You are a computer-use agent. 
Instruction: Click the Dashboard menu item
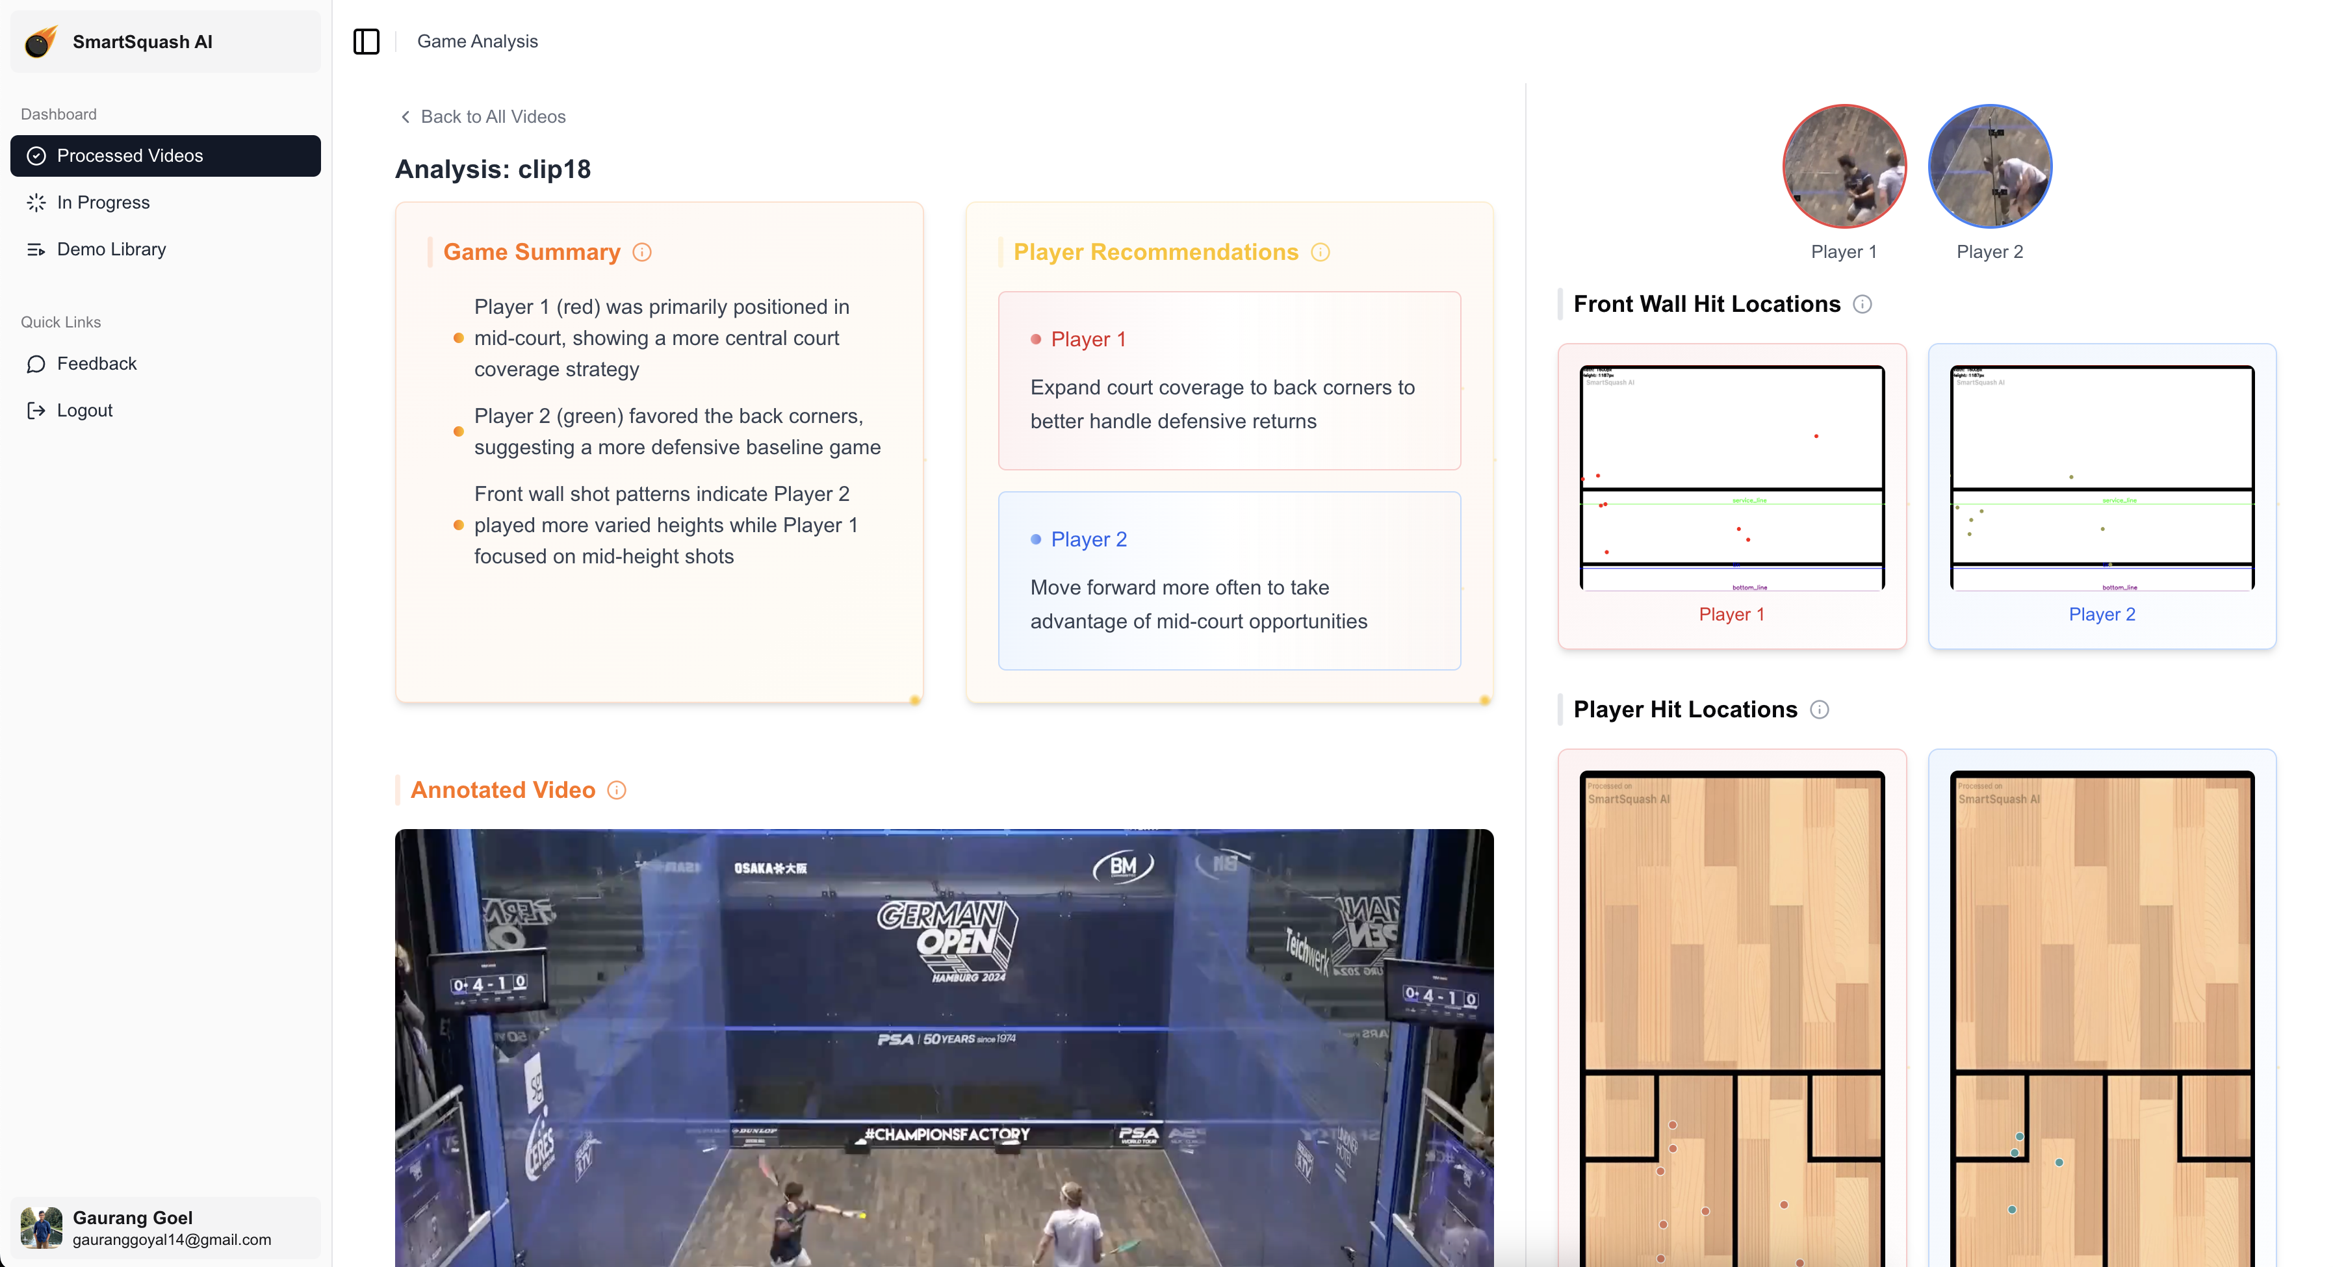click(58, 114)
